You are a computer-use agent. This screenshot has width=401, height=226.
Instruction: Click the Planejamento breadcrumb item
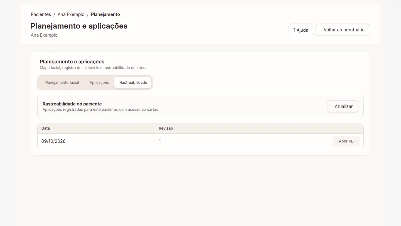pyautogui.click(x=105, y=14)
